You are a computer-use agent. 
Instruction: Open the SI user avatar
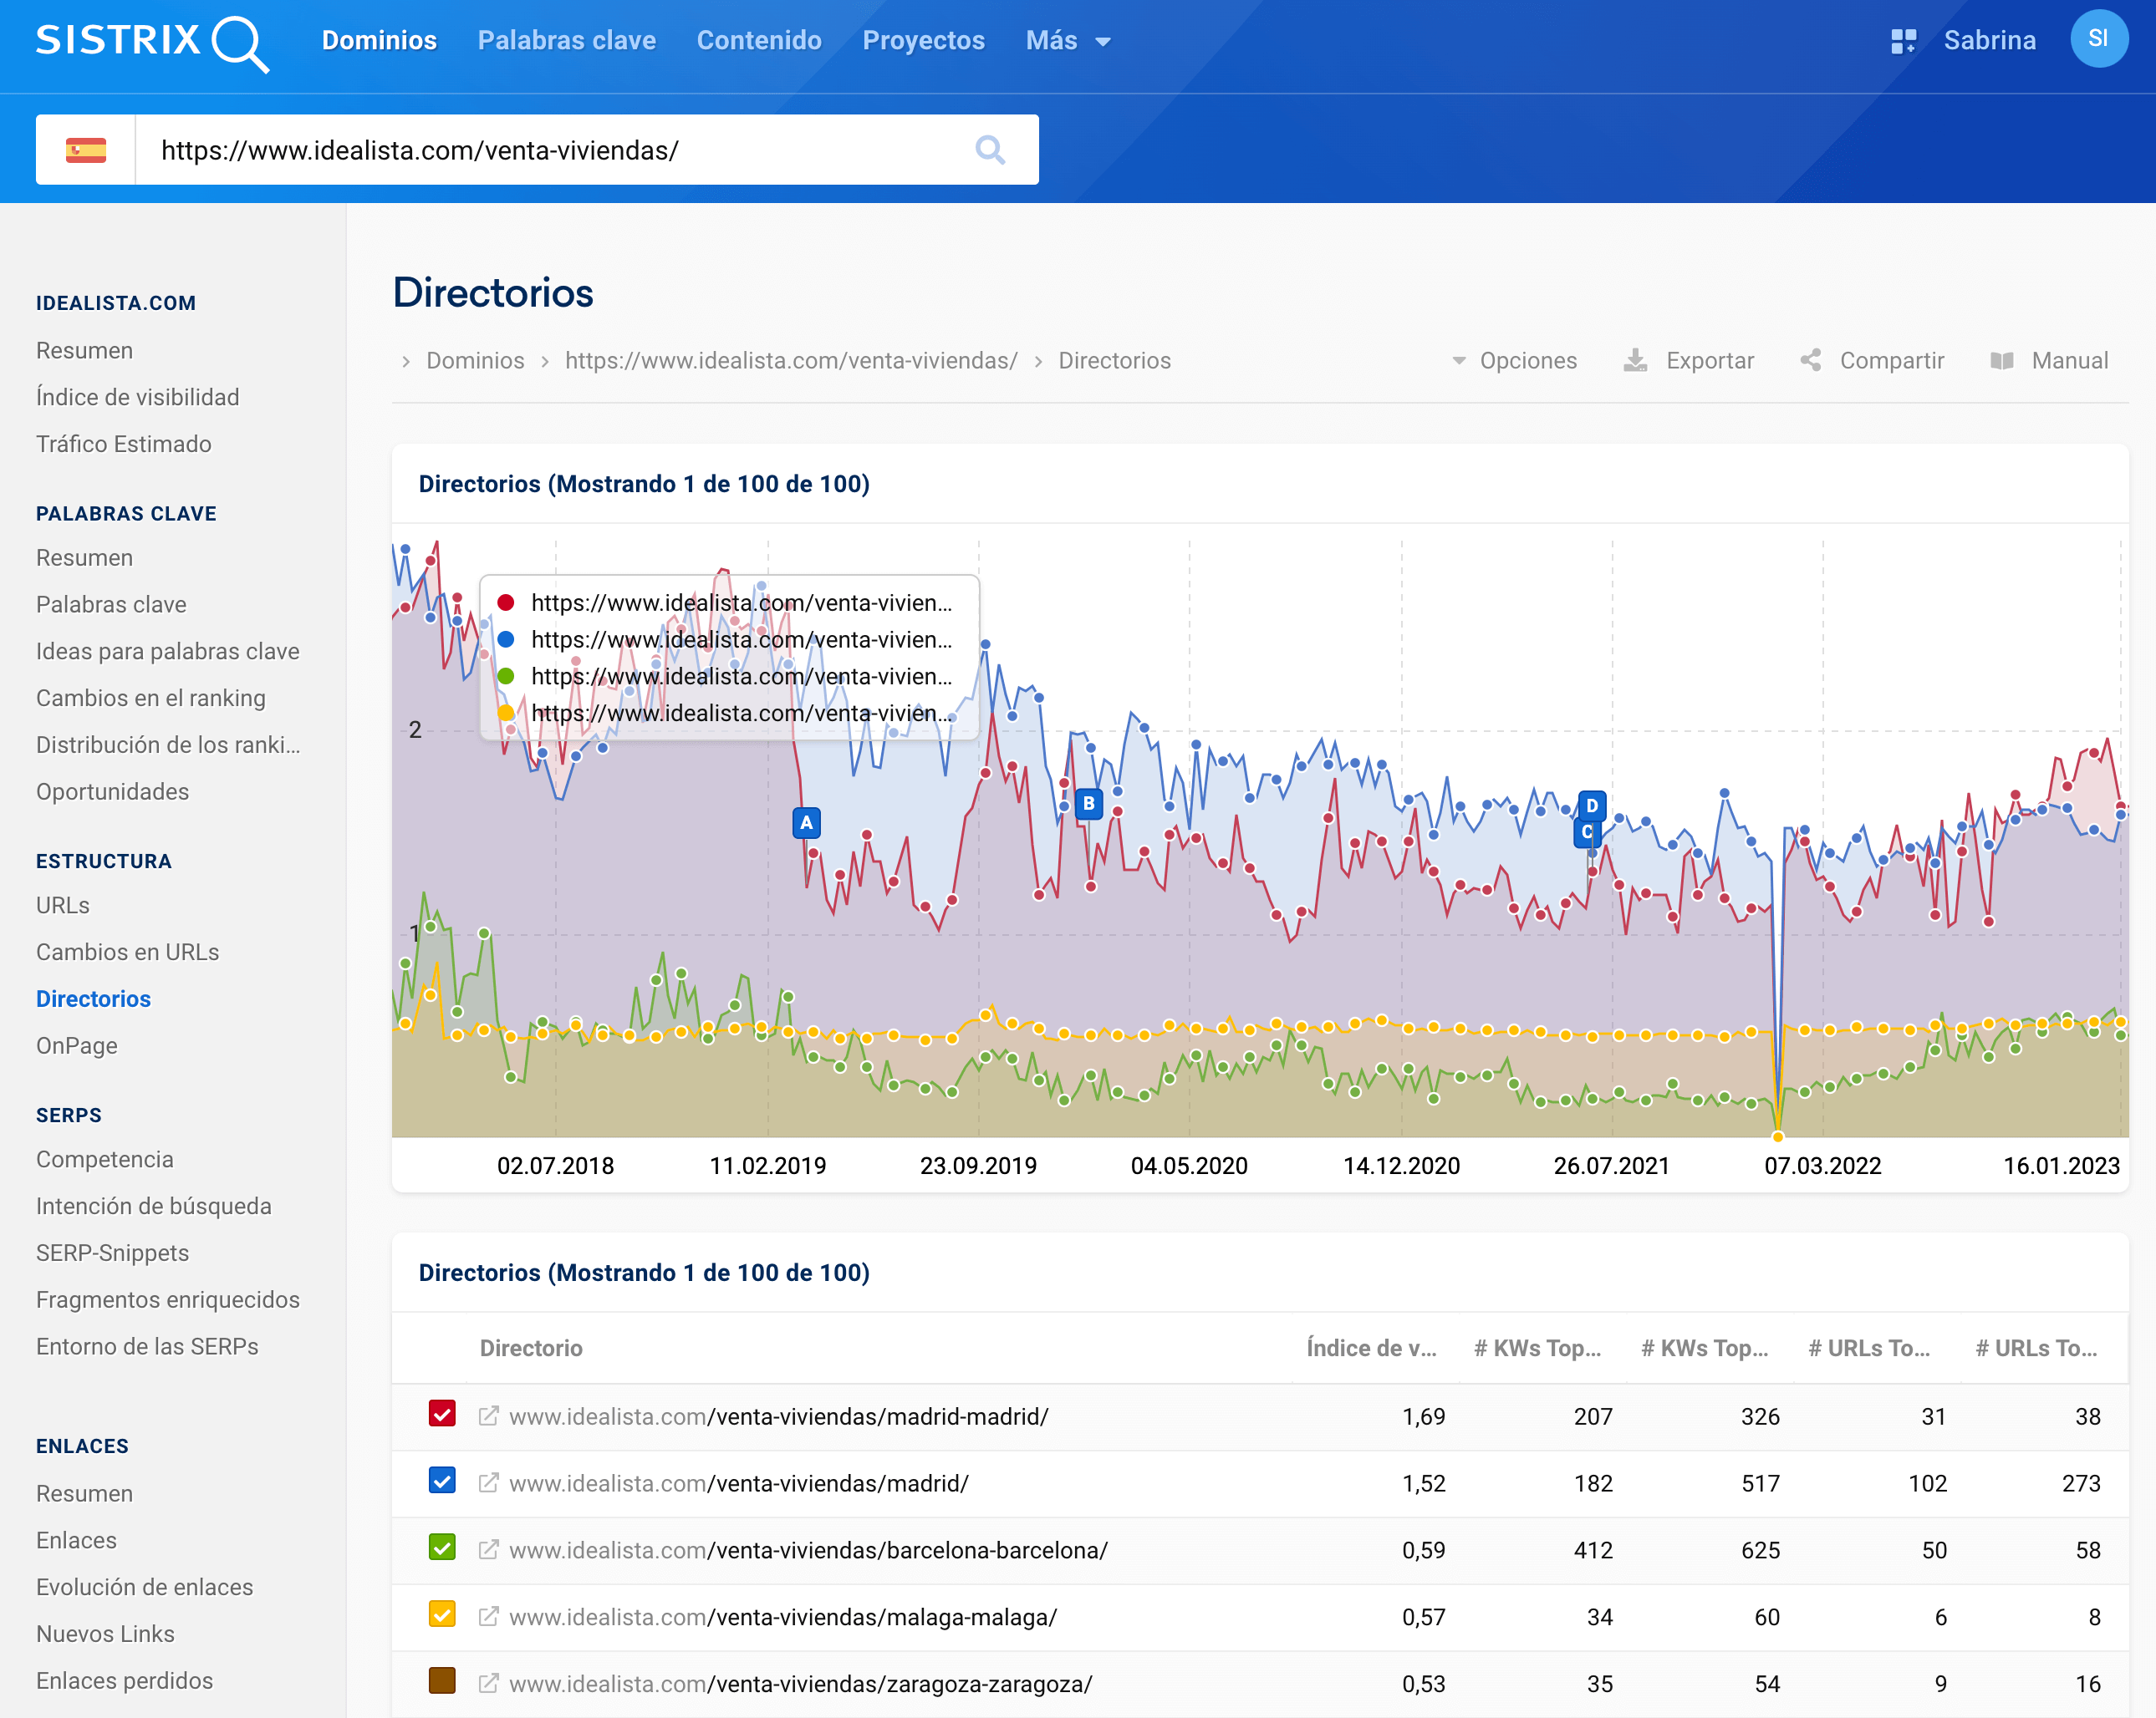point(2098,39)
